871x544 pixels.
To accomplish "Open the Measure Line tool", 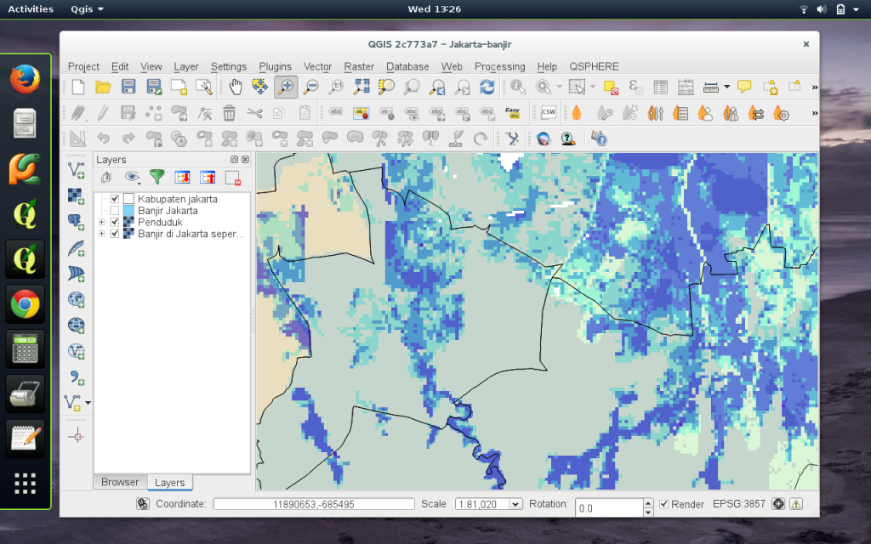I will (710, 86).
